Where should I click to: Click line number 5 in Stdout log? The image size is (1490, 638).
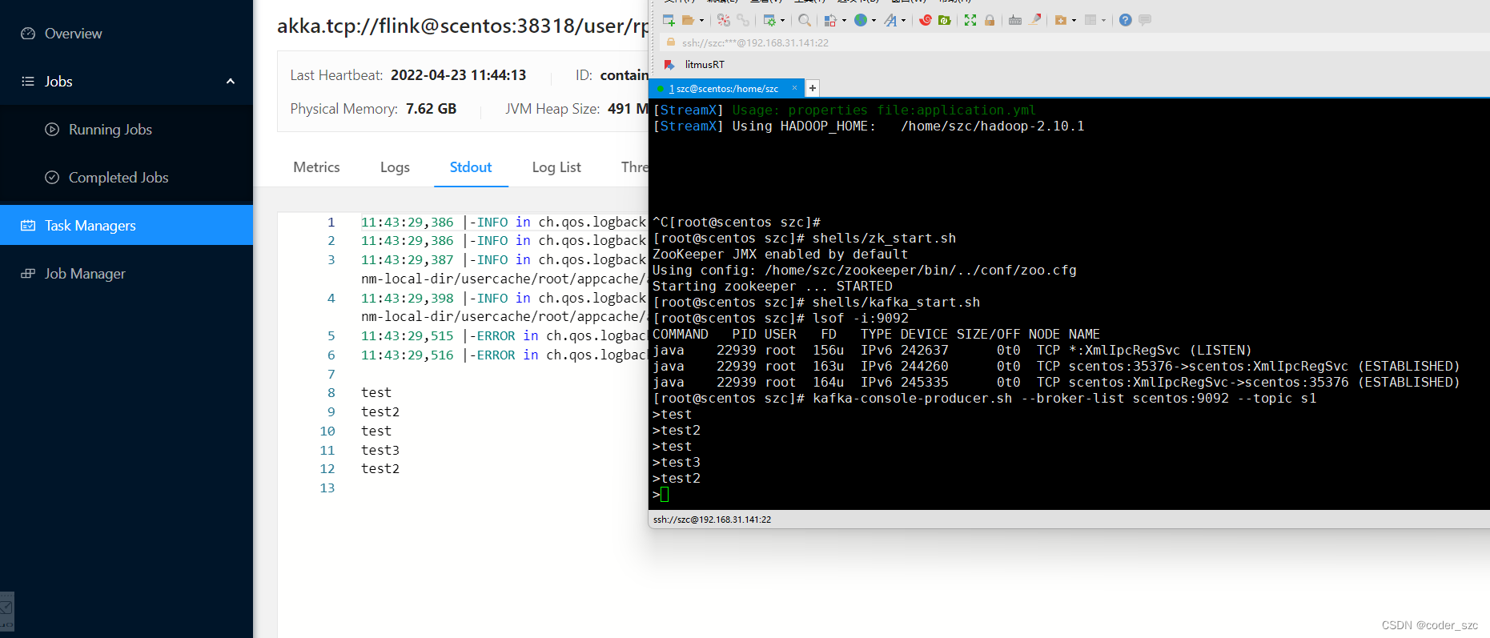point(331,336)
